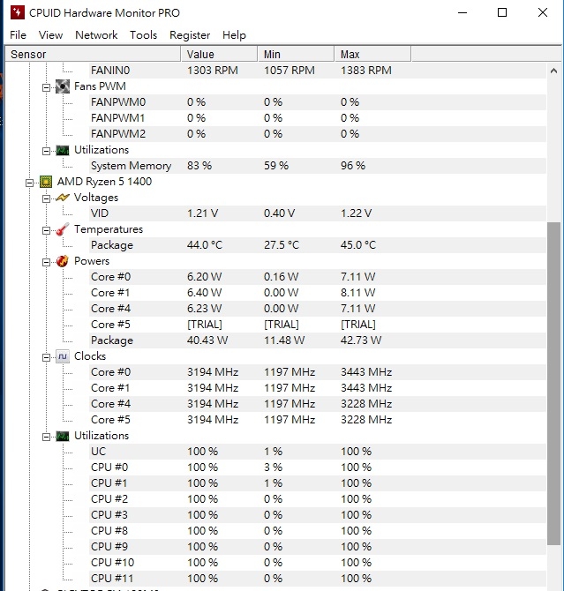This screenshot has width=564, height=591.
Task: Click the vertical scrollbar thumb
Action: [553, 384]
